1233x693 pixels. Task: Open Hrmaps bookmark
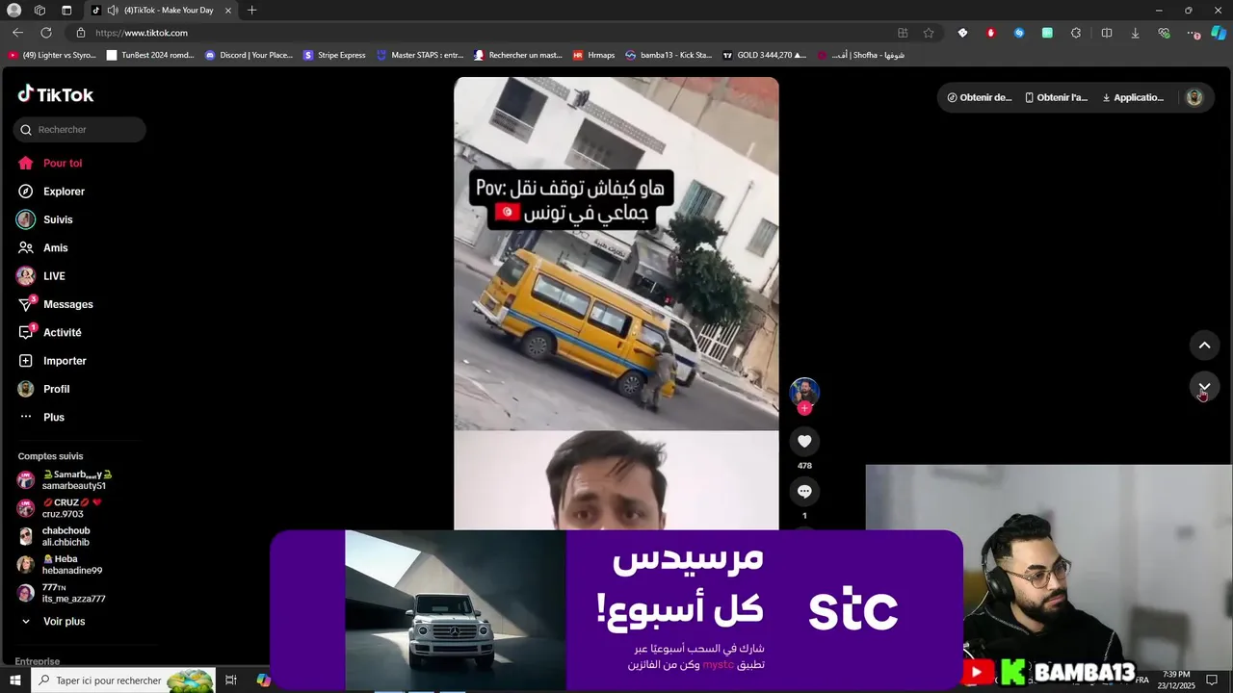click(x=594, y=55)
